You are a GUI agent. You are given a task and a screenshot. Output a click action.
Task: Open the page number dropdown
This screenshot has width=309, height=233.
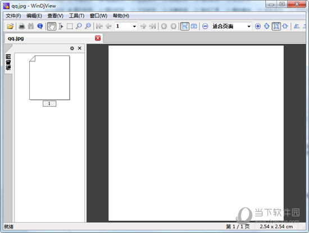(134, 26)
